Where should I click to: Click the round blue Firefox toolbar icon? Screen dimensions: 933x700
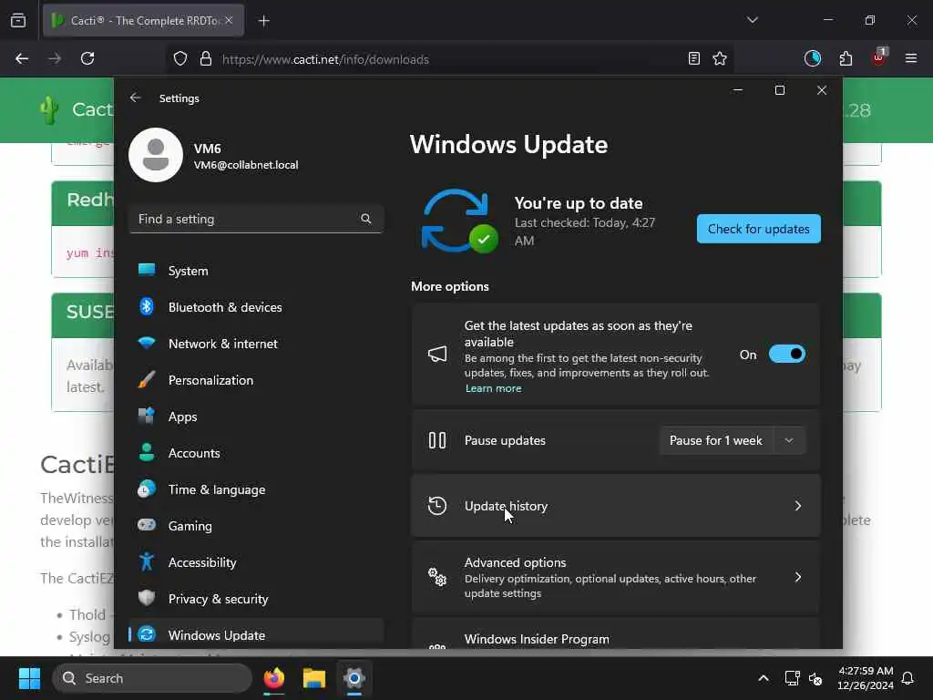click(x=813, y=58)
